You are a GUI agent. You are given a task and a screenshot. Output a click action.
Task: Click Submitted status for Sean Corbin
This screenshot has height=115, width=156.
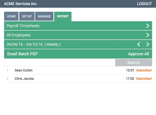144,70
